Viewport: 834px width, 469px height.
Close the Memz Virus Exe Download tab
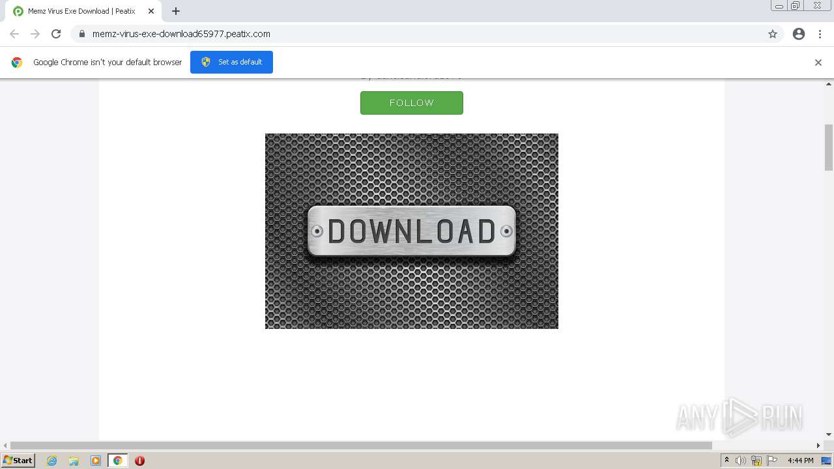151,11
